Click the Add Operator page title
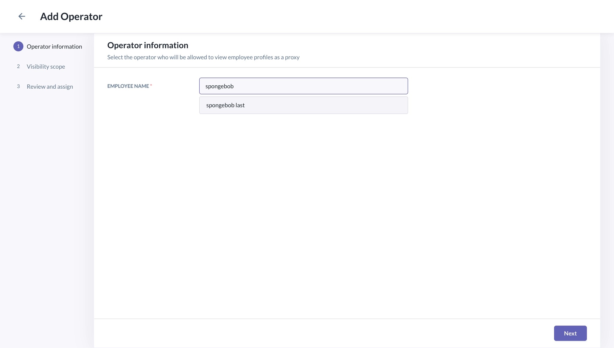Viewport: 614px width, 348px height. pos(71,16)
